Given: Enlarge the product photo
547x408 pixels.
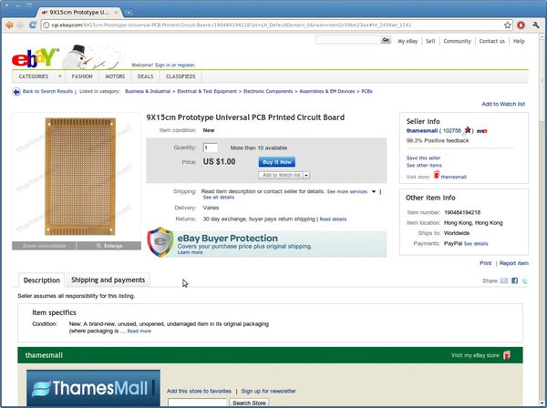Looking at the screenshot, I should coord(109,246).
